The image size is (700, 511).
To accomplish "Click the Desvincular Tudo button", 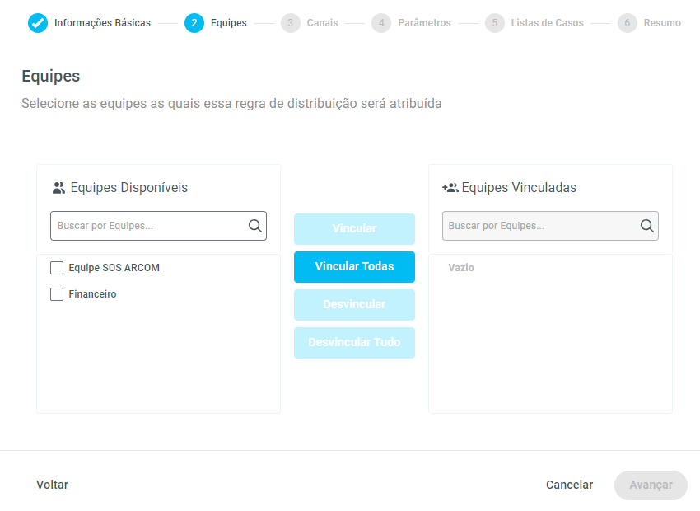I will pos(354,343).
